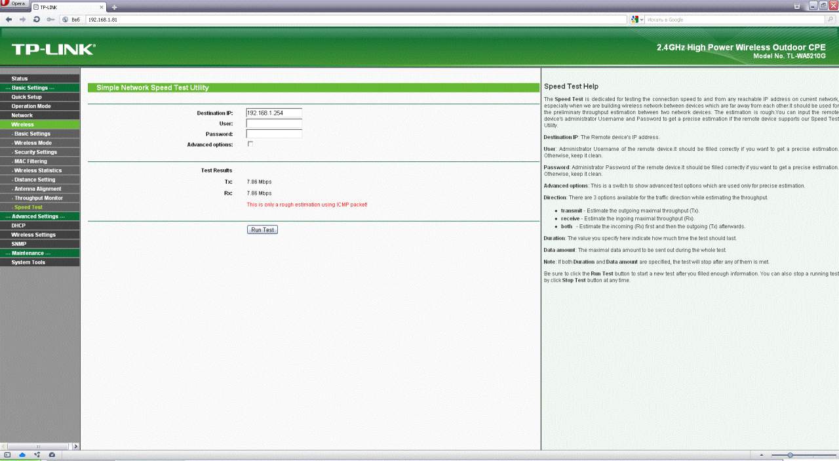839x461 pixels.
Task: Open System Tools in the sidebar
Action: (40, 262)
